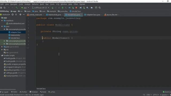Open the Refactor menu
Image resolution: width=171 pixels, height=96 pixels.
tap(35, 4)
